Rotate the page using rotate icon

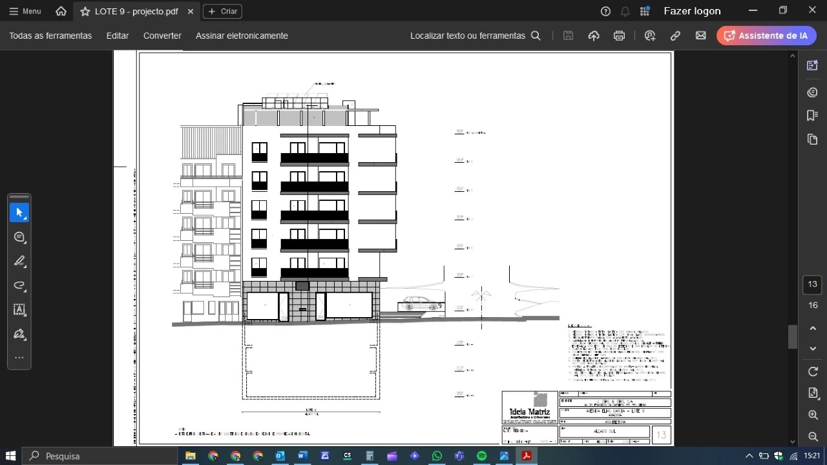pyautogui.click(x=813, y=371)
